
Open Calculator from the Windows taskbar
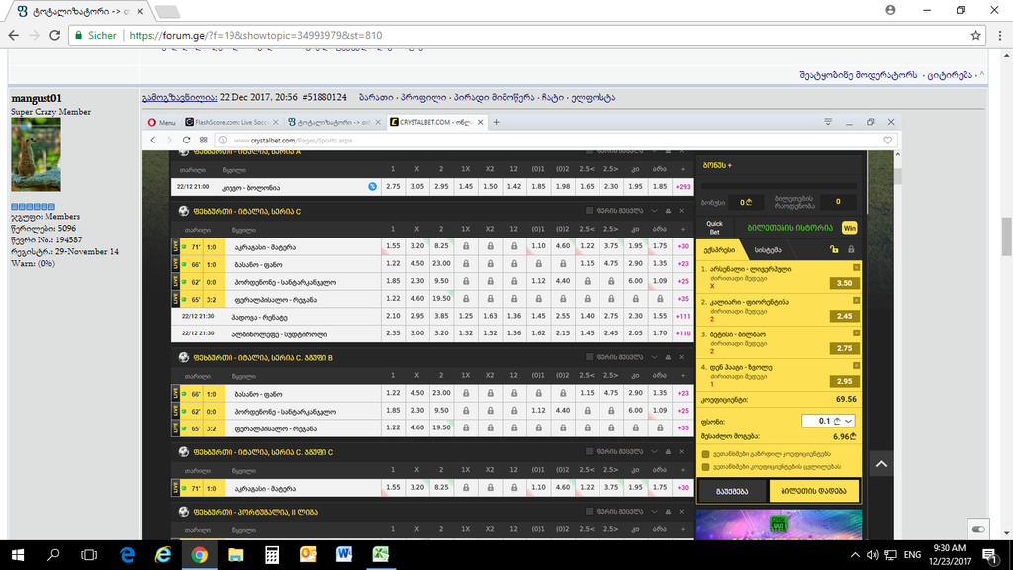271,554
